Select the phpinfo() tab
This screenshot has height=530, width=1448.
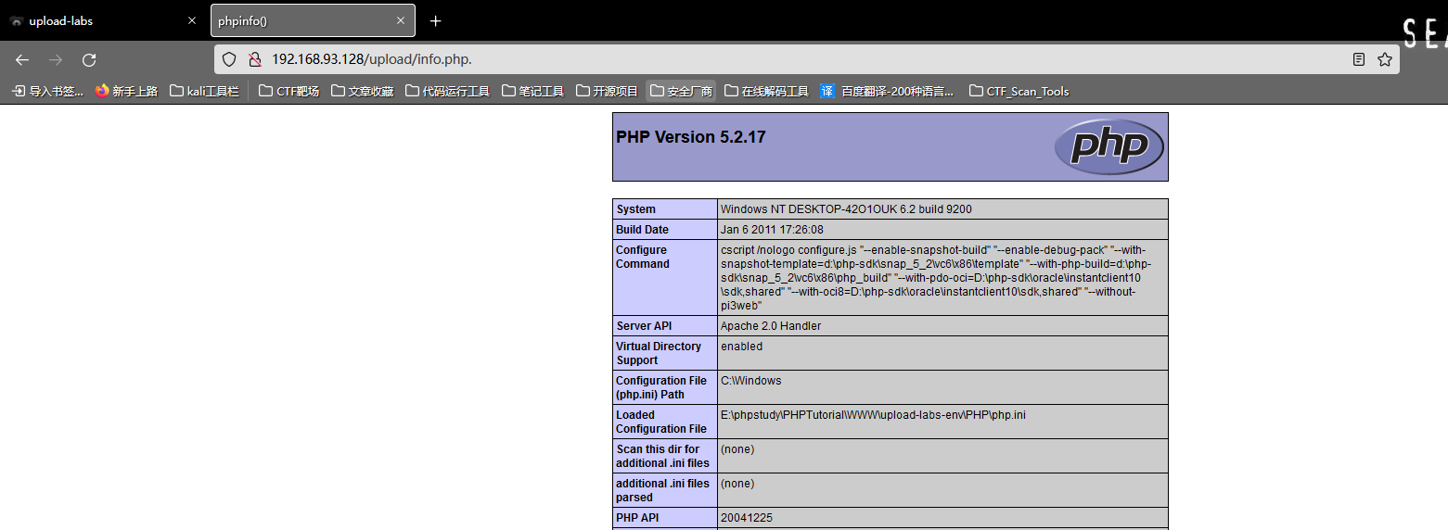coord(313,20)
